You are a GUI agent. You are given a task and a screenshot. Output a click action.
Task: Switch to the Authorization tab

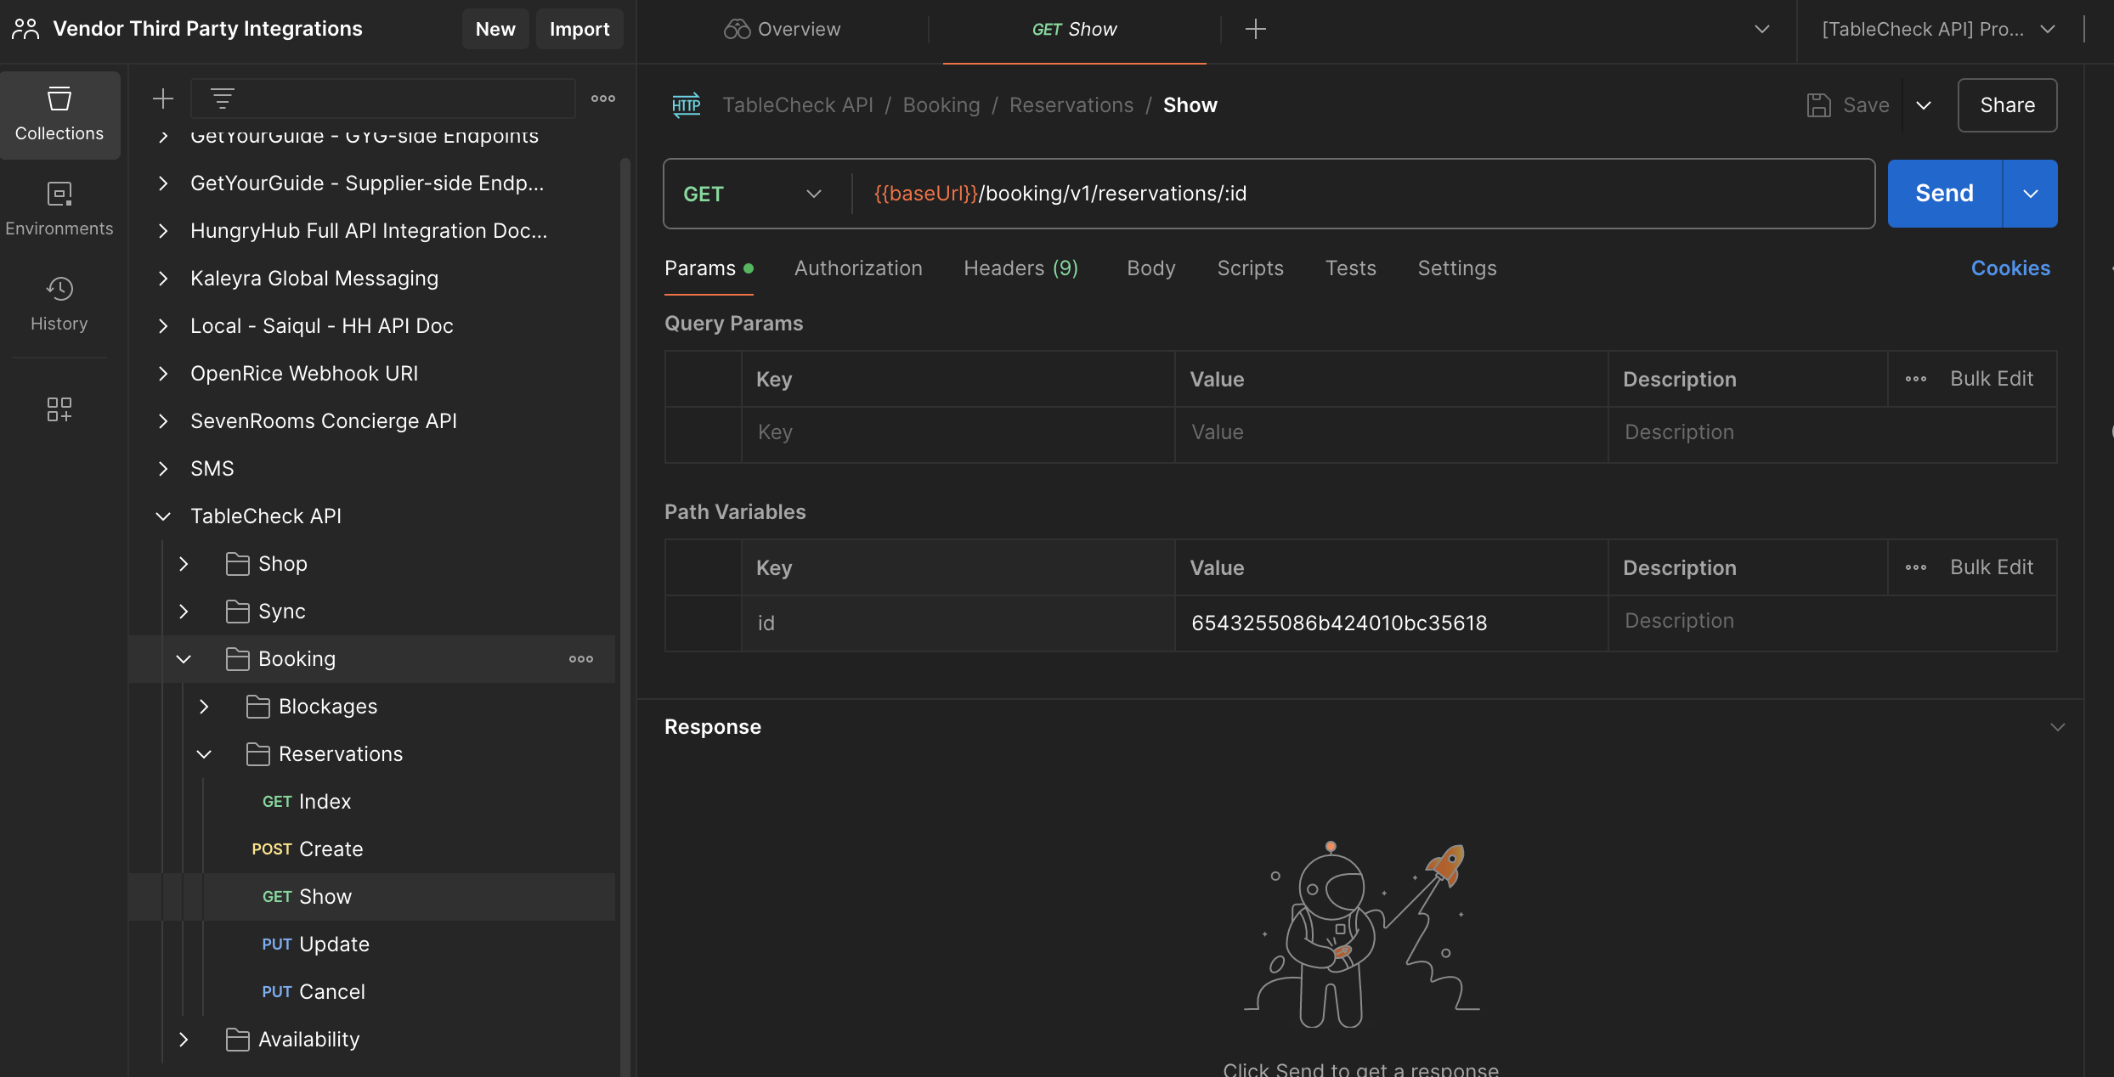tap(858, 268)
